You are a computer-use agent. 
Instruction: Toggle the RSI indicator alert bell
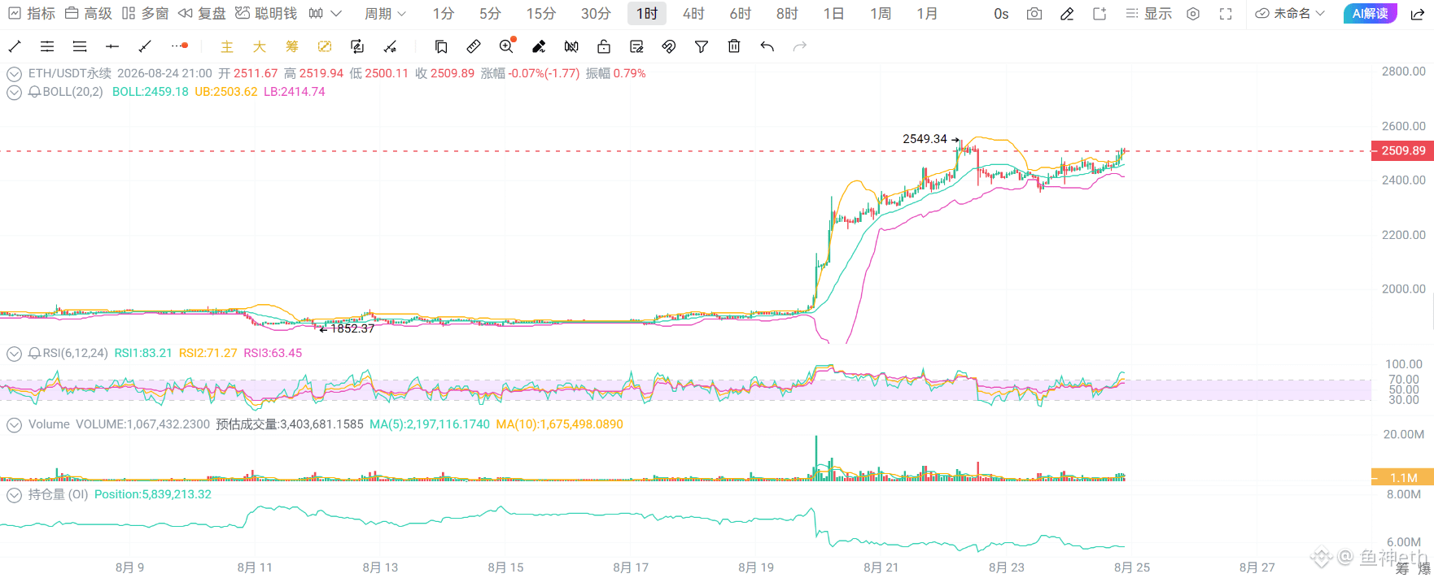tap(35, 354)
